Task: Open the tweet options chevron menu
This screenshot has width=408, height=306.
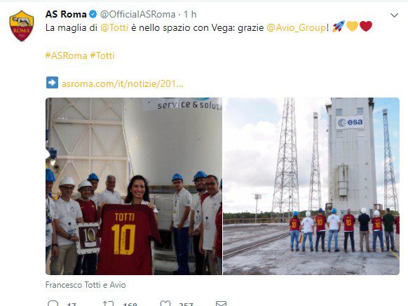Action: [x=394, y=15]
